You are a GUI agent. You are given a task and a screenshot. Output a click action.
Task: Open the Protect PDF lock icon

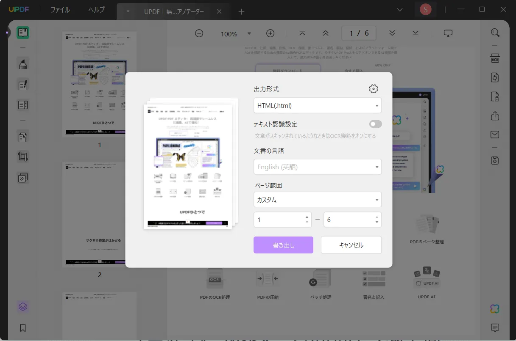pos(495,96)
